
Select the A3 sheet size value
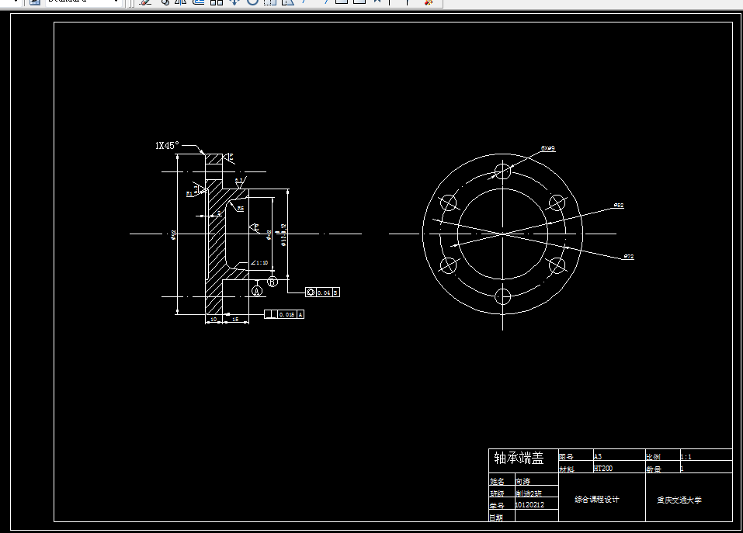pyautogui.click(x=598, y=456)
